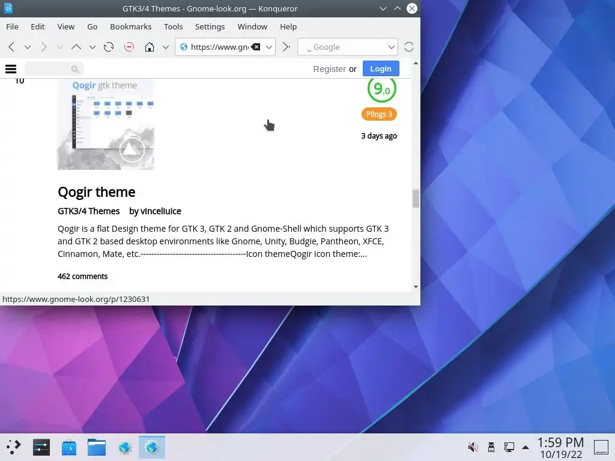Open the Up arrow dropdown
The image size is (615, 461).
92,47
